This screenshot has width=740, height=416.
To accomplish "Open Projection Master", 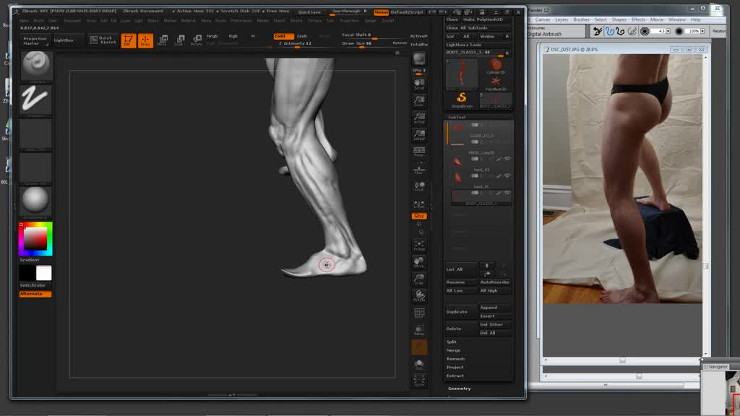I will coord(35,40).
